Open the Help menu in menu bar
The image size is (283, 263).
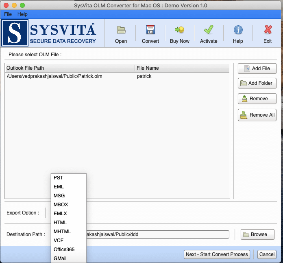point(22,14)
